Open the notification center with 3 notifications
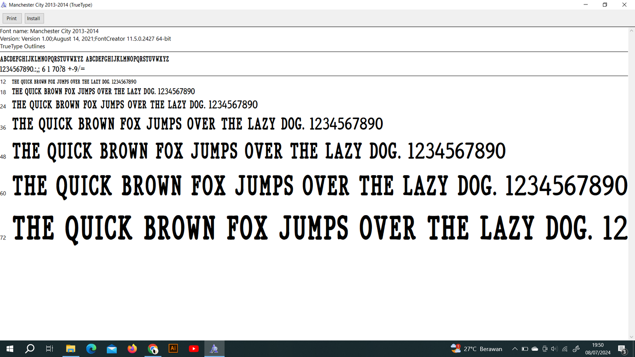Viewport: 635px width, 357px height. (x=622, y=349)
